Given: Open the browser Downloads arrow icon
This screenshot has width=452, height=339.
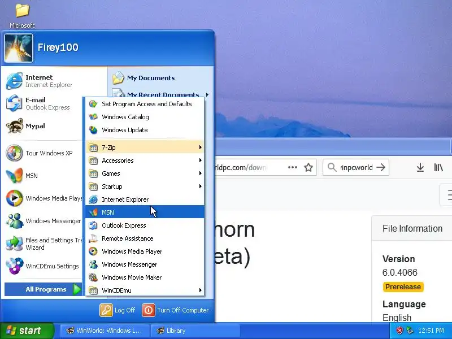Looking at the screenshot, I should 420,167.
